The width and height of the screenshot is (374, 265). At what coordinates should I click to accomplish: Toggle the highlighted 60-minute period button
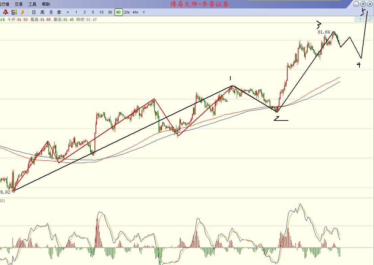pyautogui.click(x=119, y=12)
